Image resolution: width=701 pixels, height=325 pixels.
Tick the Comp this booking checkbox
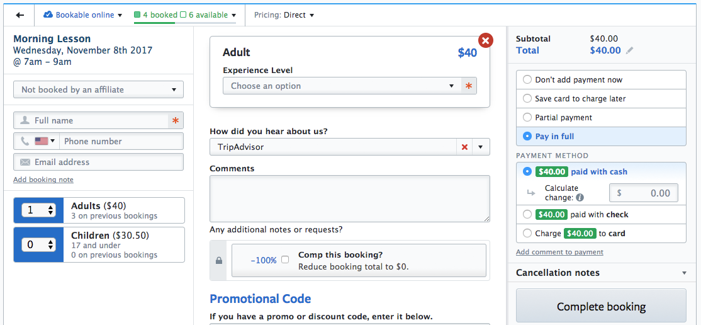coord(285,259)
